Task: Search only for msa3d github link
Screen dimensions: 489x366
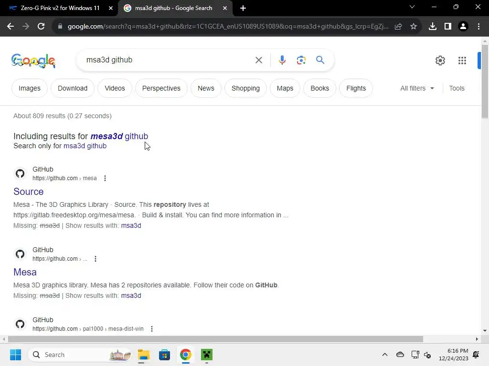Action: click(85, 146)
